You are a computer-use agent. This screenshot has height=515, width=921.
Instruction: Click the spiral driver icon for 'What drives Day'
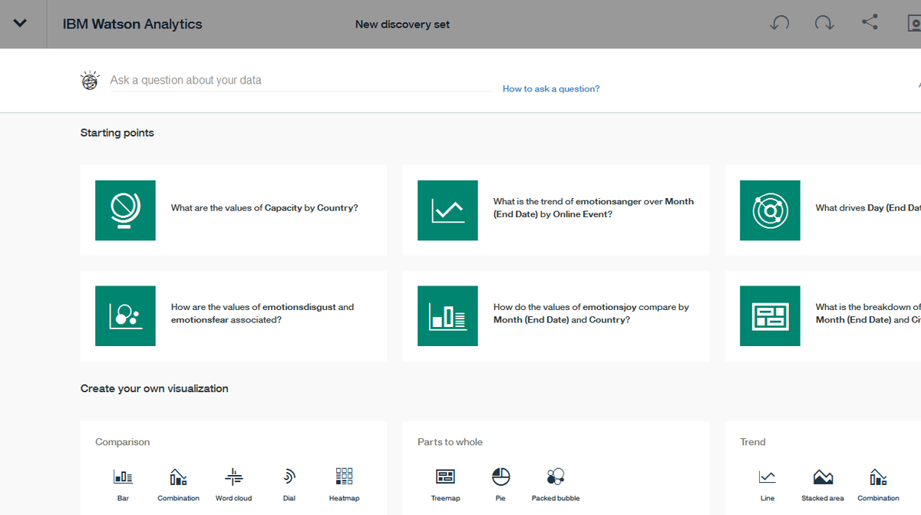pyautogui.click(x=770, y=210)
